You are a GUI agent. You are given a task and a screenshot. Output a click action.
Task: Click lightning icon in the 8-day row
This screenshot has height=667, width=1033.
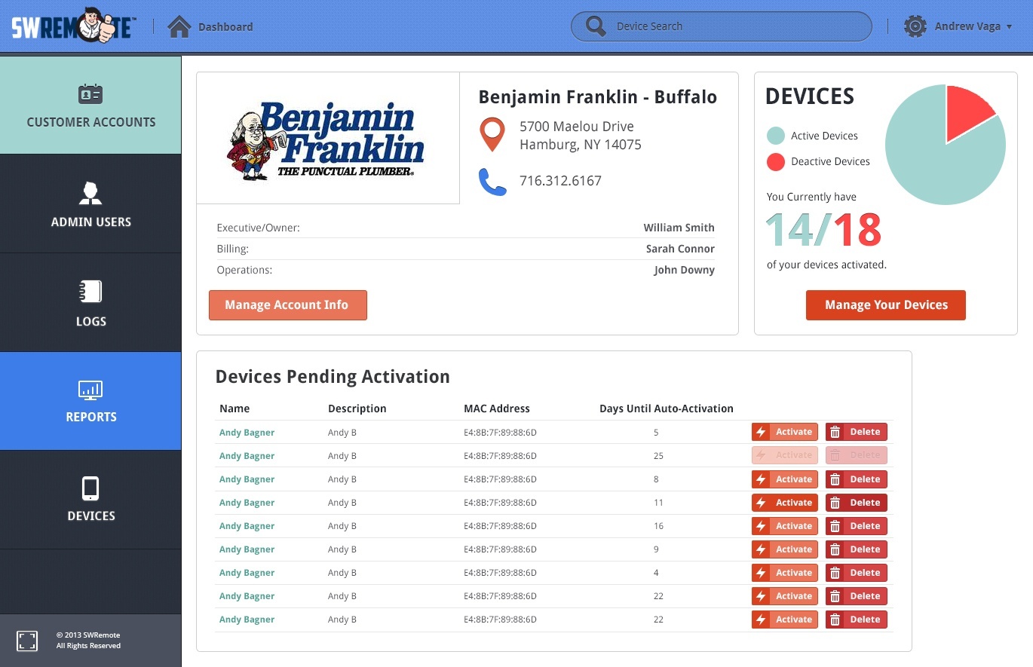761,479
